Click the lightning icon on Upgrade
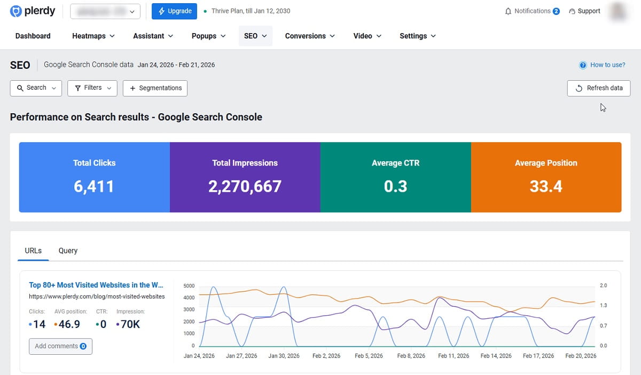 (x=163, y=11)
